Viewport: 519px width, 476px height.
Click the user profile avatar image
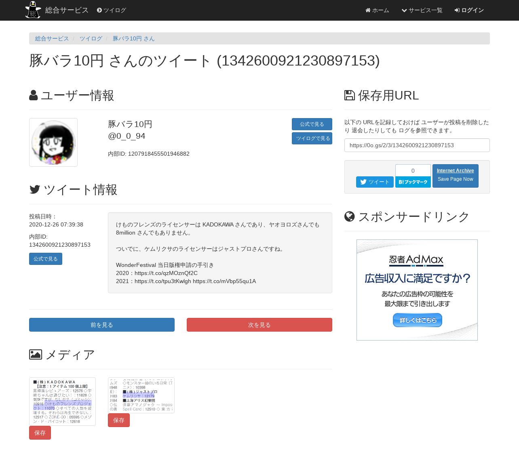tap(53, 142)
